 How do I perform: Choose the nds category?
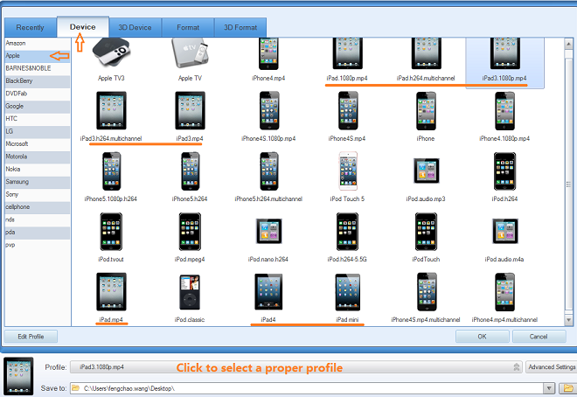tap(38, 219)
